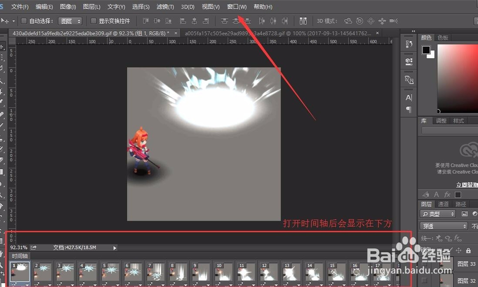Enable the 显示变换控件 checkbox
Viewport: 478px width, 287px height.
point(92,21)
